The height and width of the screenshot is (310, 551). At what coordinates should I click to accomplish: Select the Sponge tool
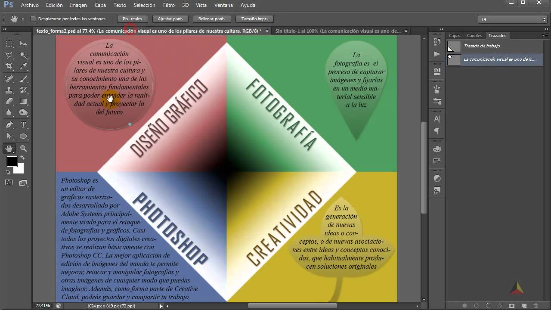click(x=23, y=112)
